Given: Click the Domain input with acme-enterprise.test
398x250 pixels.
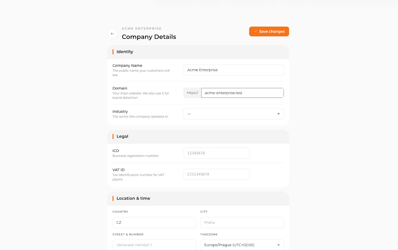Looking at the screenshot, I should [242, 93].
